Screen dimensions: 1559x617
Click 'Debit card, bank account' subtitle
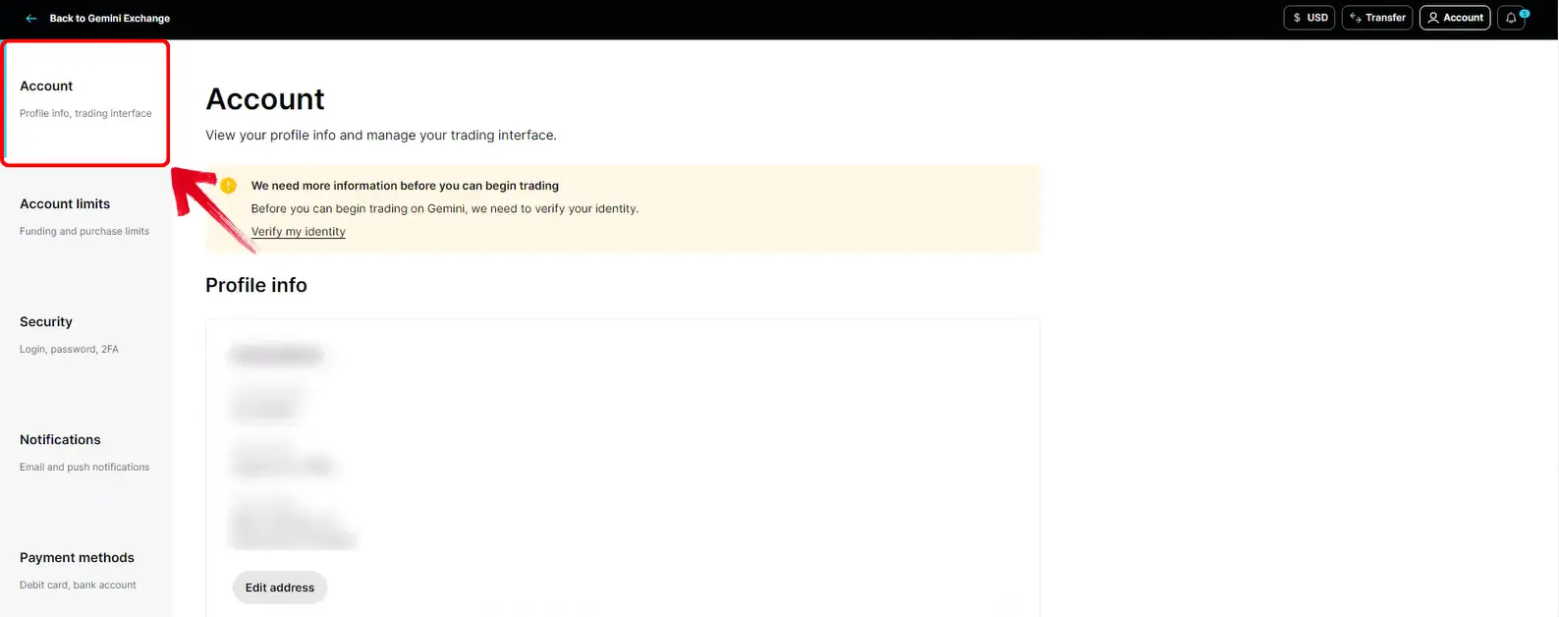pos(78,586)
